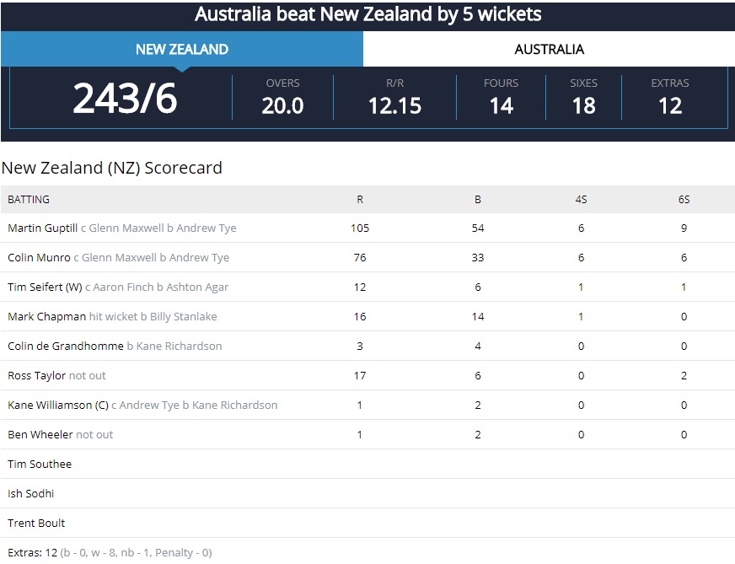Click Colin de Grandhomme's name
Screen dimensions: 735x564
coord(66,346)
